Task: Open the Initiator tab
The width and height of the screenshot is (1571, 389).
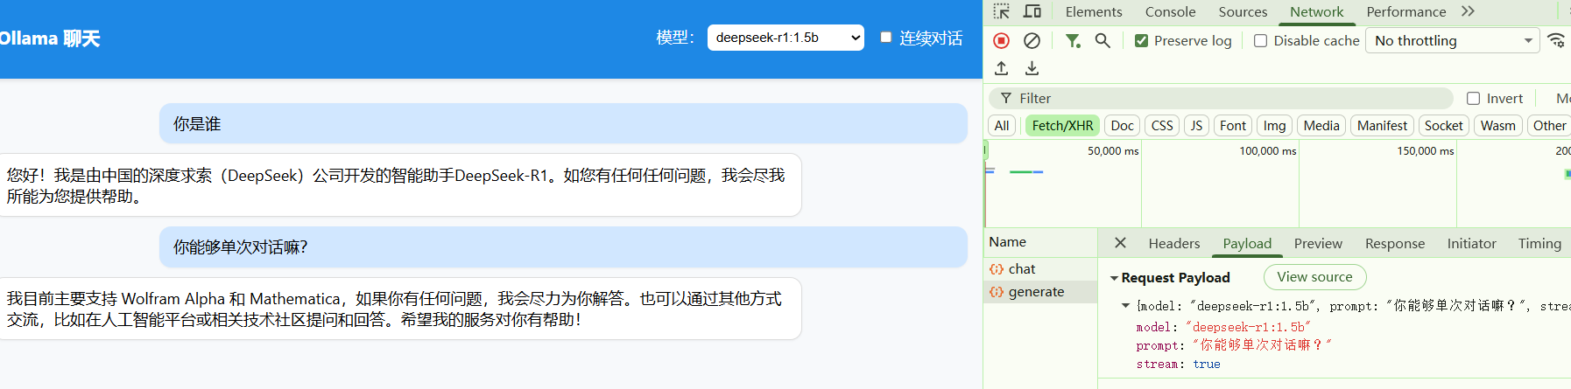Action: point(1471,243)
